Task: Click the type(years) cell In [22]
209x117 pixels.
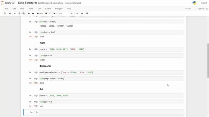Action: pyautogui.click(x=111, y=102)
